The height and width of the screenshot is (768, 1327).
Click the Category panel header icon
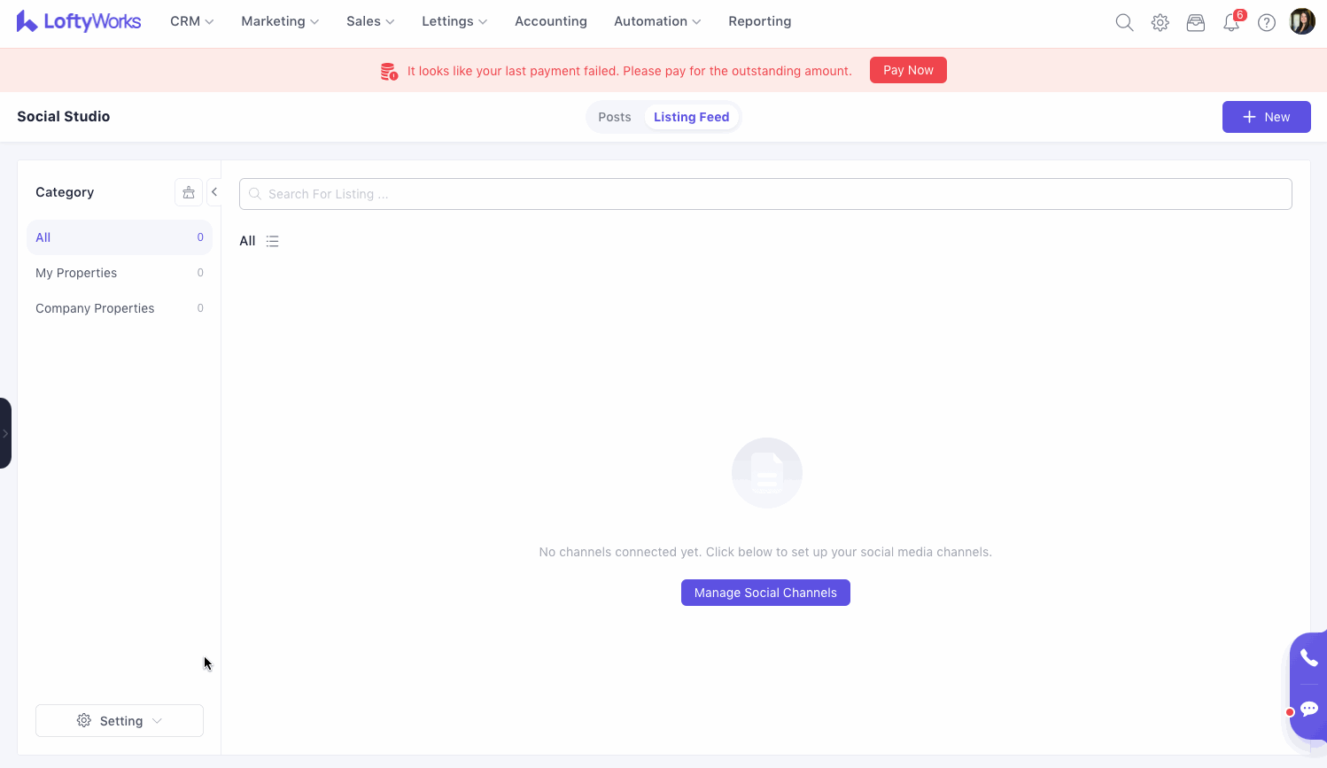(188, 192)
